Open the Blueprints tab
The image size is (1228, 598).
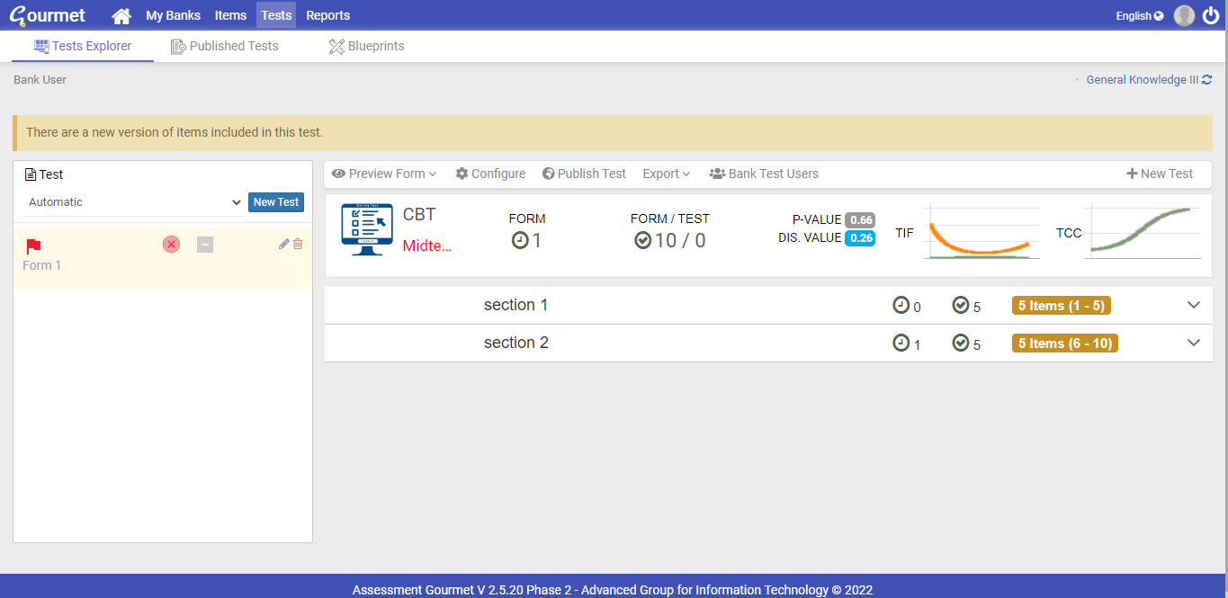pyautogui.click(x=366, y=46)
